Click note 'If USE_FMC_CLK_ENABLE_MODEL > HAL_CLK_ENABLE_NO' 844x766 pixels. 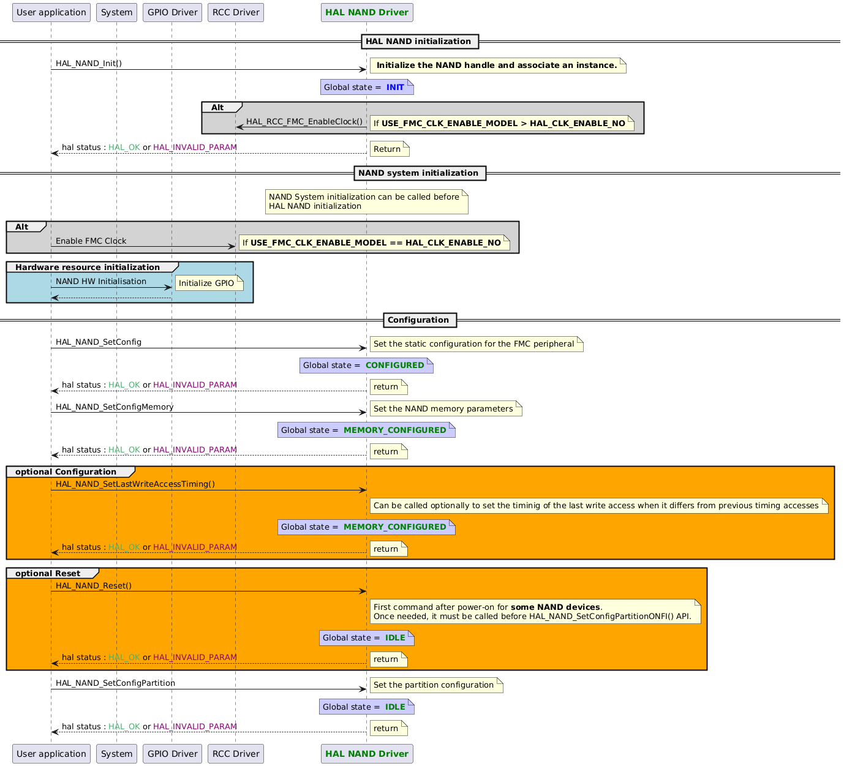point(502,123)
